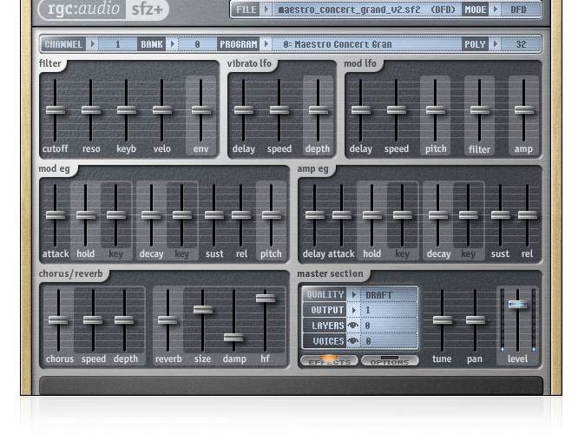Click the mod lfo delay slider handle

361,110
